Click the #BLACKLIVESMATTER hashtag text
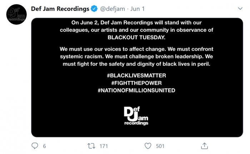 click(136, 76)
